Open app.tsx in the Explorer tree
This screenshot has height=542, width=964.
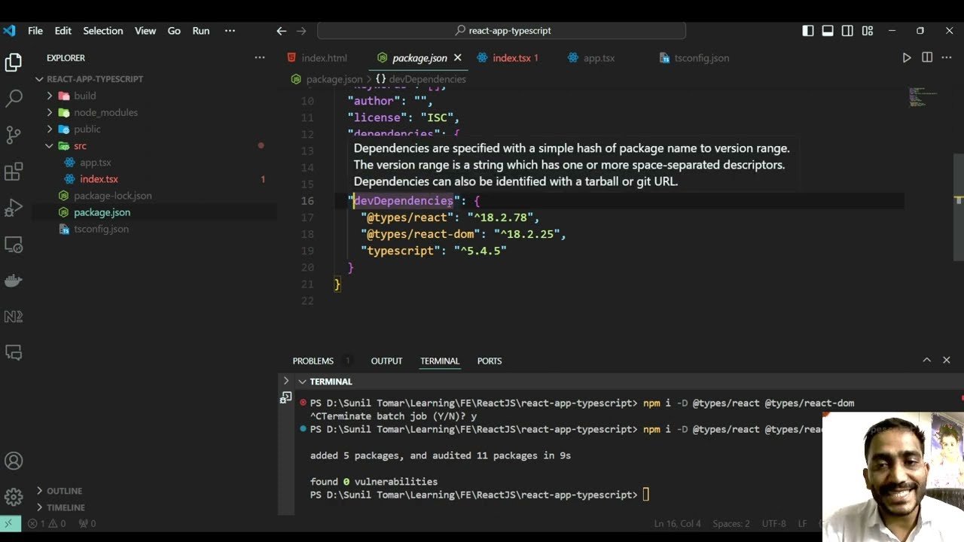pos(96,163)
